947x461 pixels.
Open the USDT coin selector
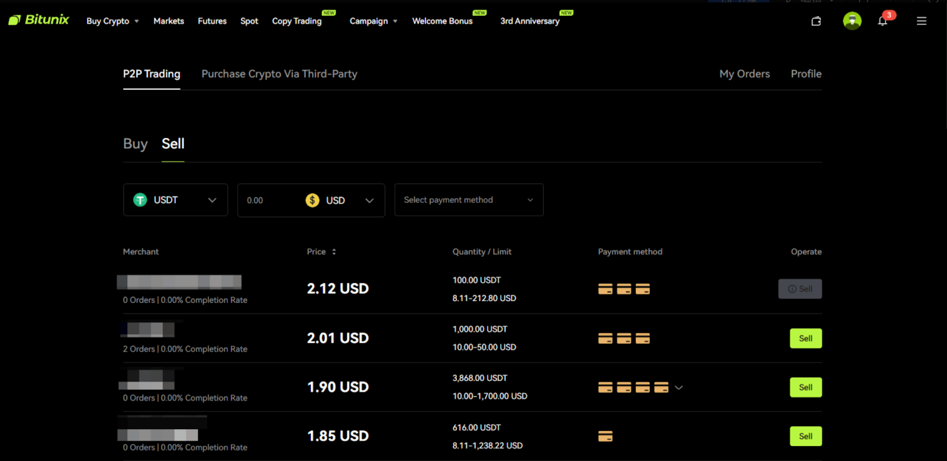175,200
